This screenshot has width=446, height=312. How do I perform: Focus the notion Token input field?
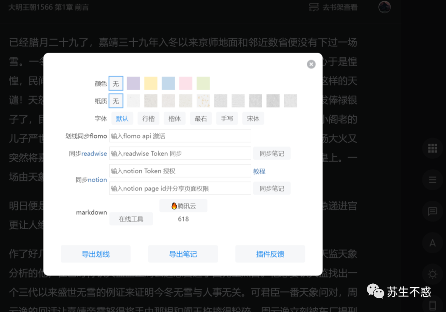click(180, 171)
